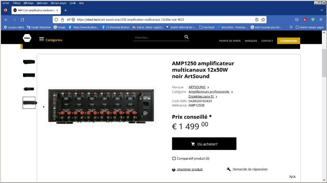Open Enceintes sans fil category link
Screen dimensions: 327x183
click(201, 96)
